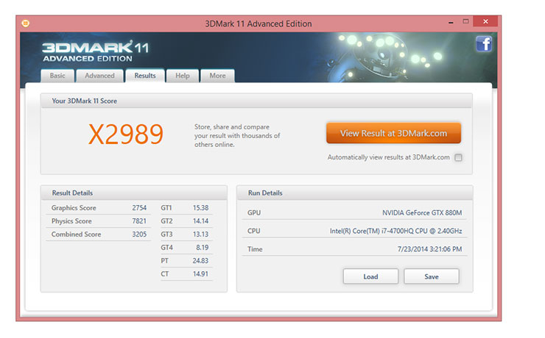This screenshot has width=545, height=338.
Task: Click View Result at 3DMark.com button
Action: pos(393,133)
